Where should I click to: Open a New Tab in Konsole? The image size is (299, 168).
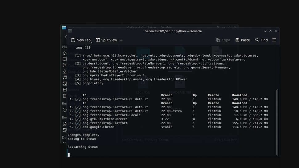[81, 40]
